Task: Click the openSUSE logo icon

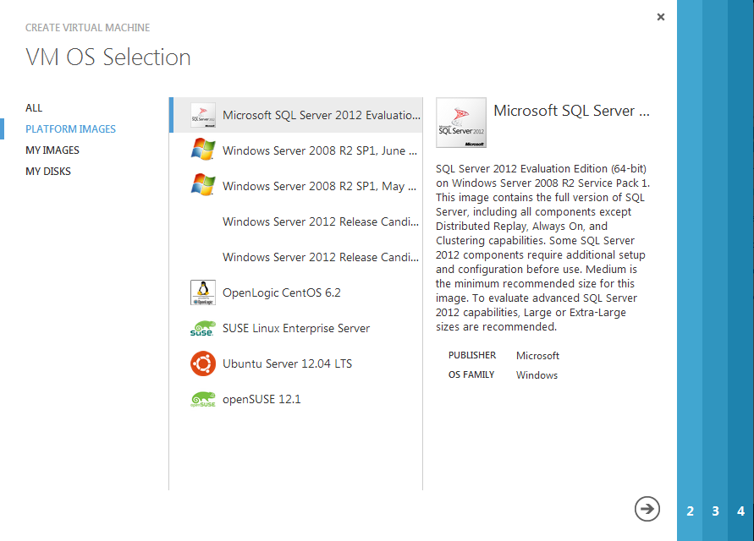Action: coord(203,399)
